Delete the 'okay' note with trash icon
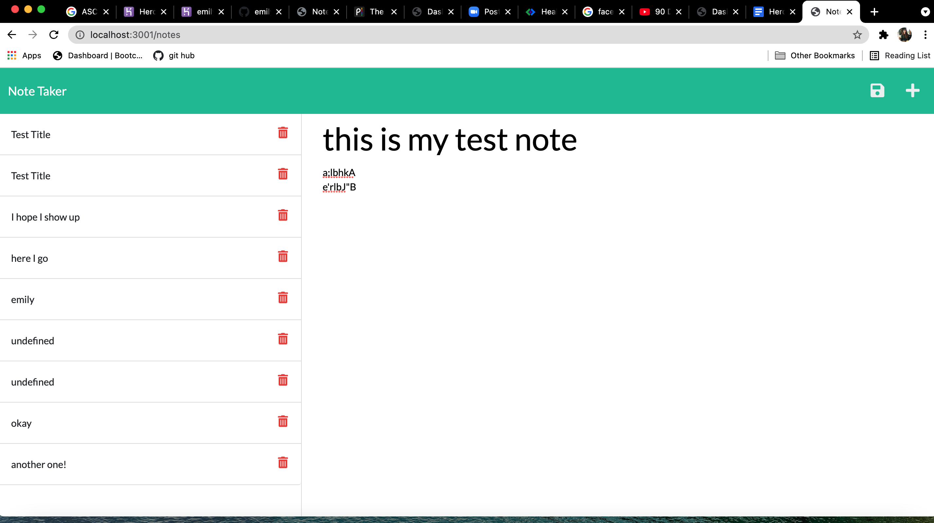The image size is (934, 523). (x=282, y=422)
